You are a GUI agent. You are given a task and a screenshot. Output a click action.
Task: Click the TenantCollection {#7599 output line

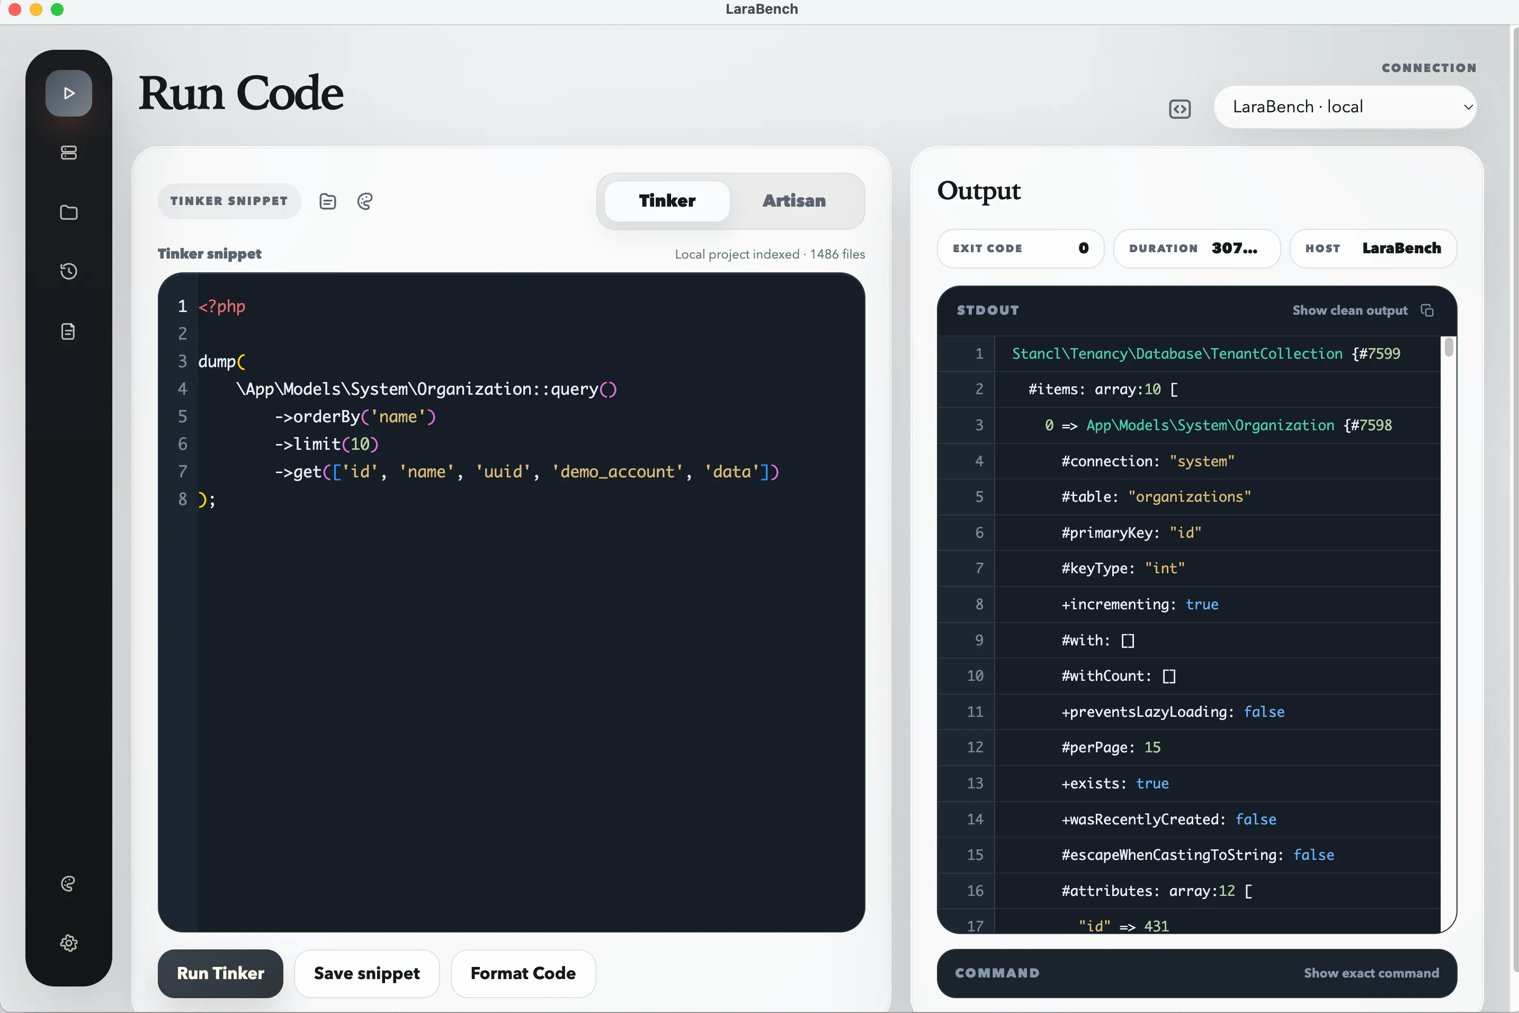point(1206,353)
